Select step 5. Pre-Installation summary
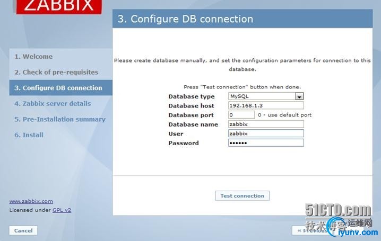 pos(60,119)
